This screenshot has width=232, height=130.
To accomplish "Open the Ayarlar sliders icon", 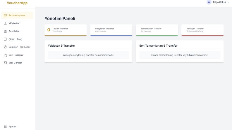I will click(x=5, y=127).
